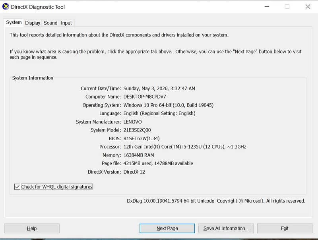Viewport: 318px width, 240px height.
Task: Click the Windows 10 Pro 64-bit value
Action: point(168,105)
